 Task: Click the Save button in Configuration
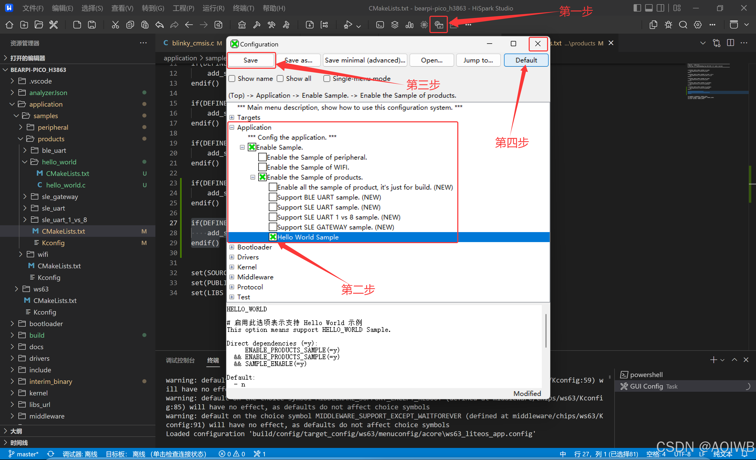click(251, 60)
